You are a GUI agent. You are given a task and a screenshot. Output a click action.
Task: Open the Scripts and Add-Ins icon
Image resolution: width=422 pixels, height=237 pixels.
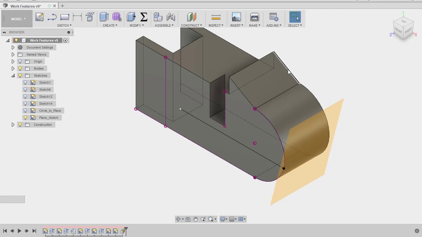click(274, 17)
